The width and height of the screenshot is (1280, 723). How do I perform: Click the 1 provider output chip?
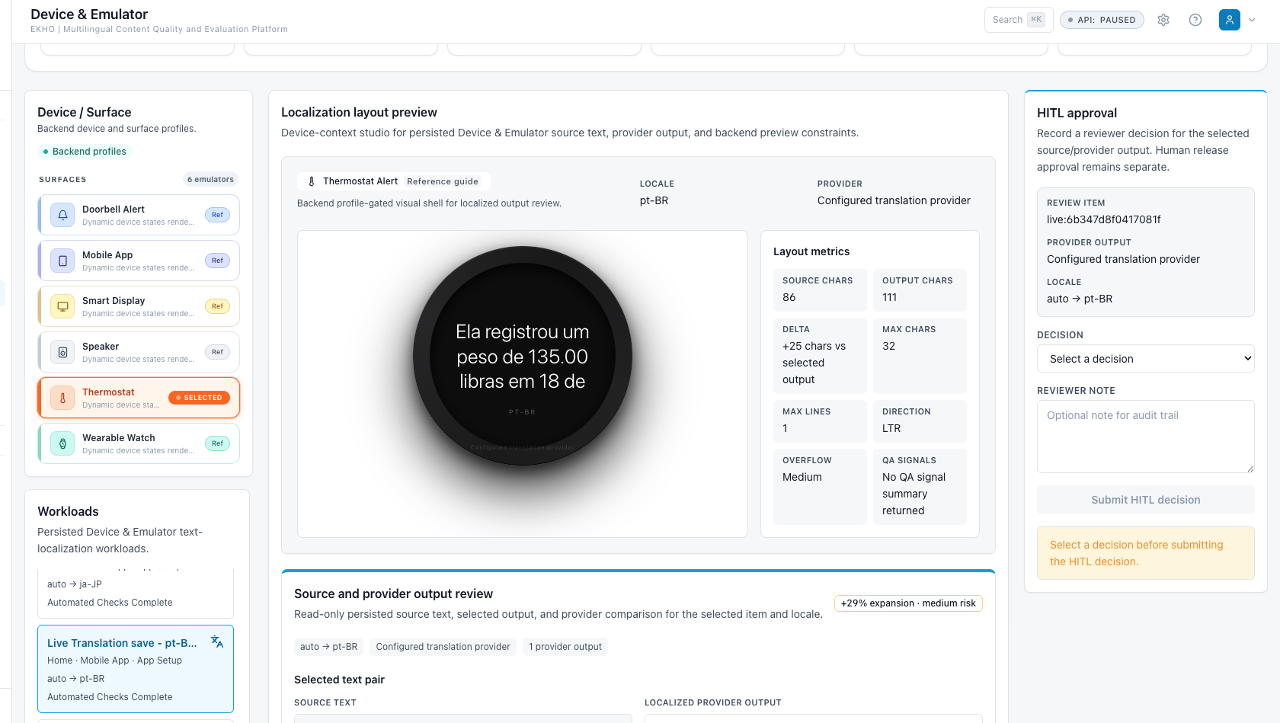pyautogui.click(x=565, y=647)
